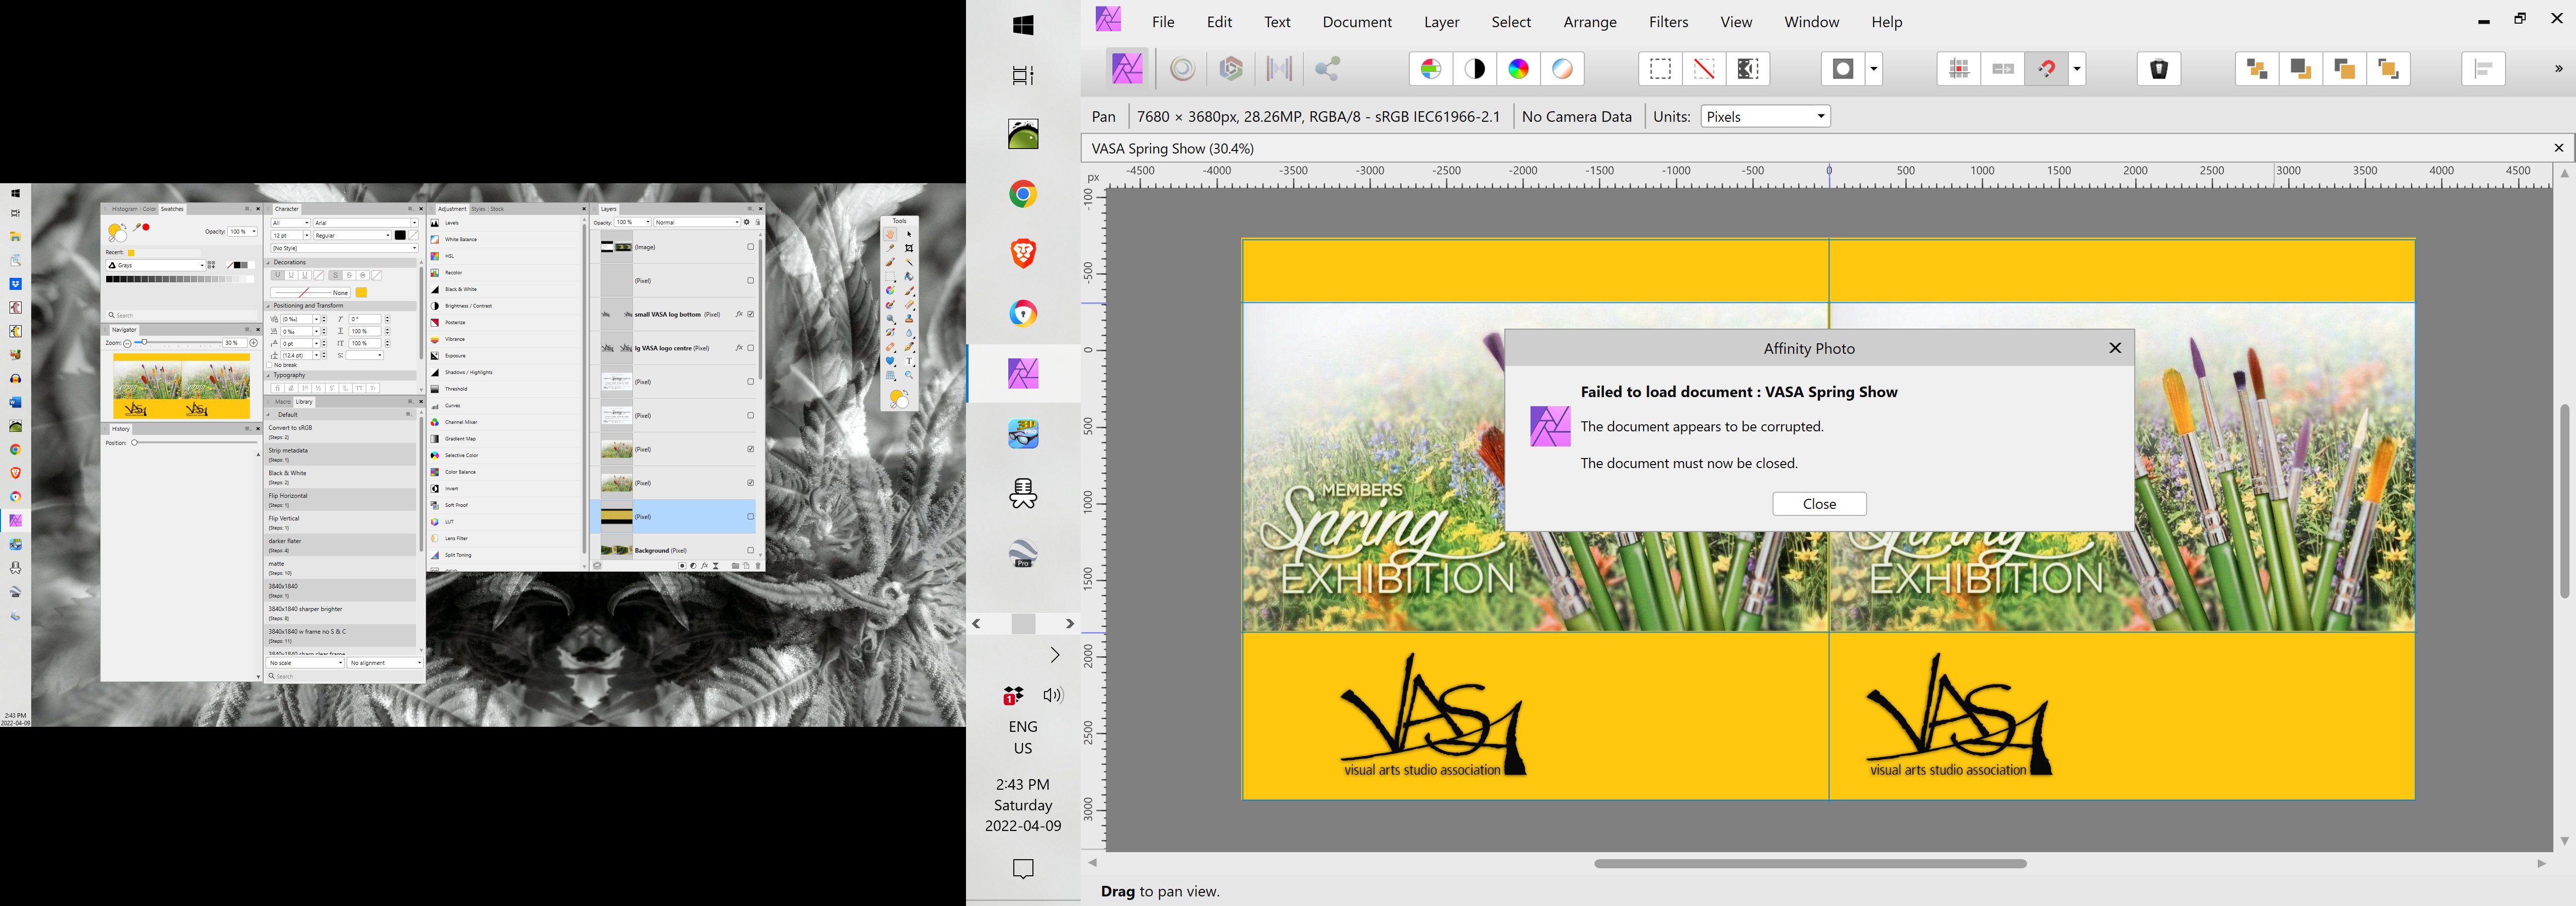This screenshot has width=2576, height=906.
Task: Switch to the Liquify Persona
Action: pos(1183,69)
